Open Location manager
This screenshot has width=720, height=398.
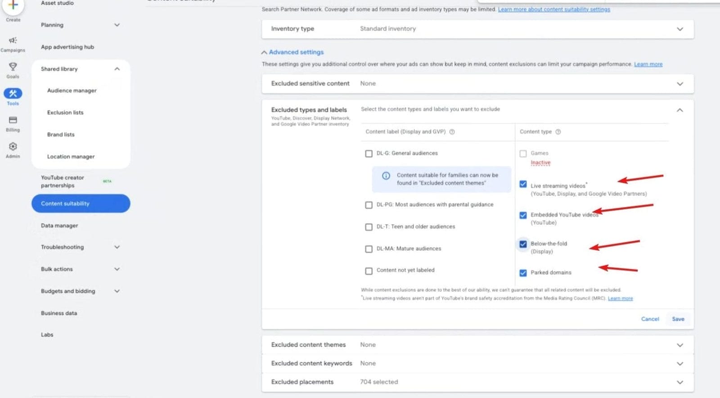pyautogui.click(x=71, y=157)
